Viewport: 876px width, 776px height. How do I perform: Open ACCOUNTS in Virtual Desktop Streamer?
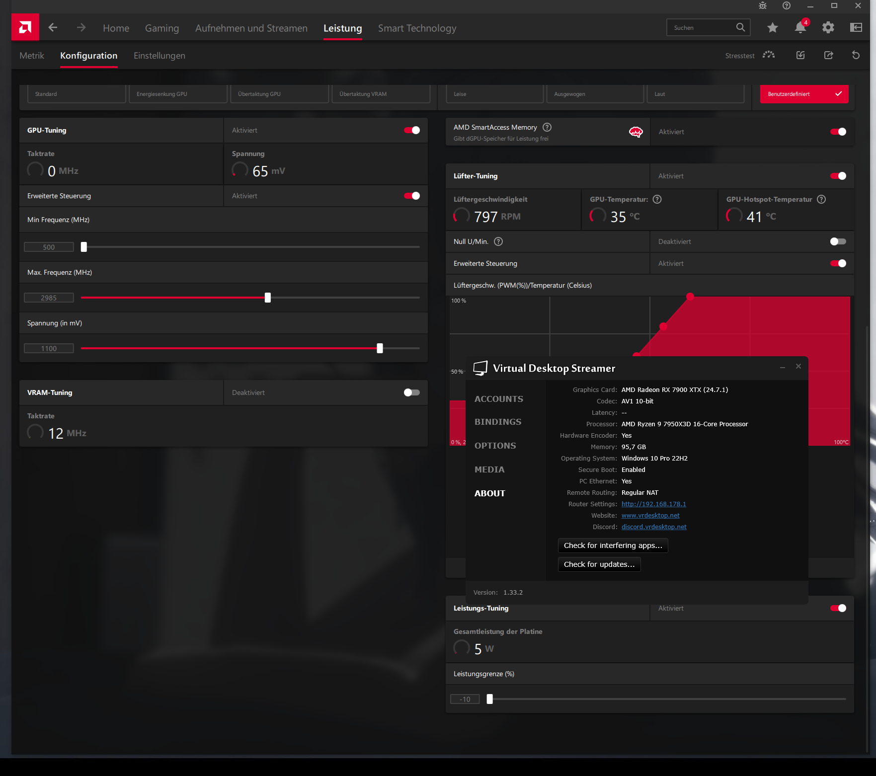point(499,399)
